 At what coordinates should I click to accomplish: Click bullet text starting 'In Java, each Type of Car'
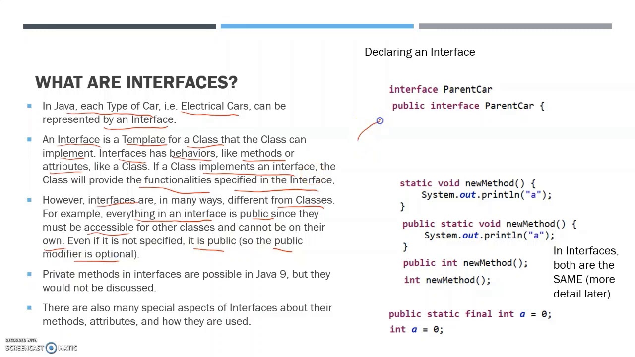pos(164,113)
